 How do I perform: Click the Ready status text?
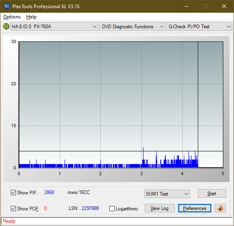point(9,221)
